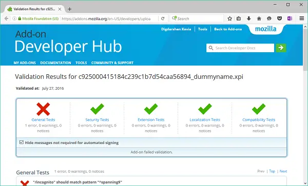Focus the Search Developer Docs field

tap(240, 48)
